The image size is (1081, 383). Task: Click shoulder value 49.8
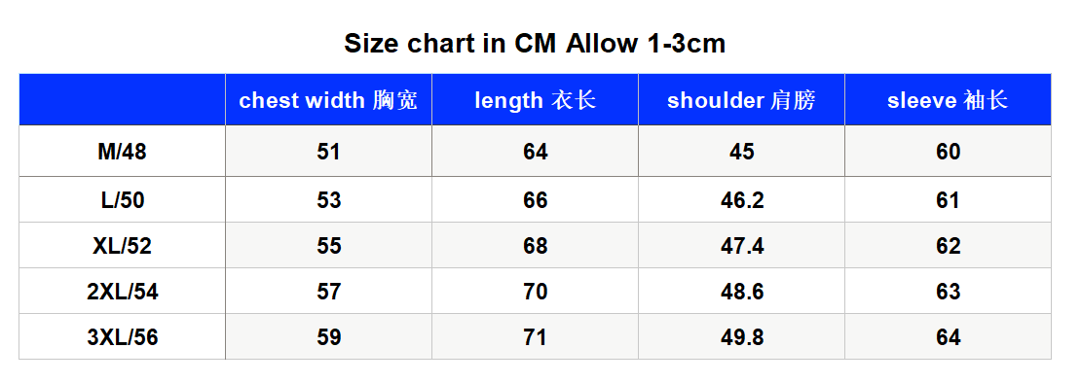point(741,337)
